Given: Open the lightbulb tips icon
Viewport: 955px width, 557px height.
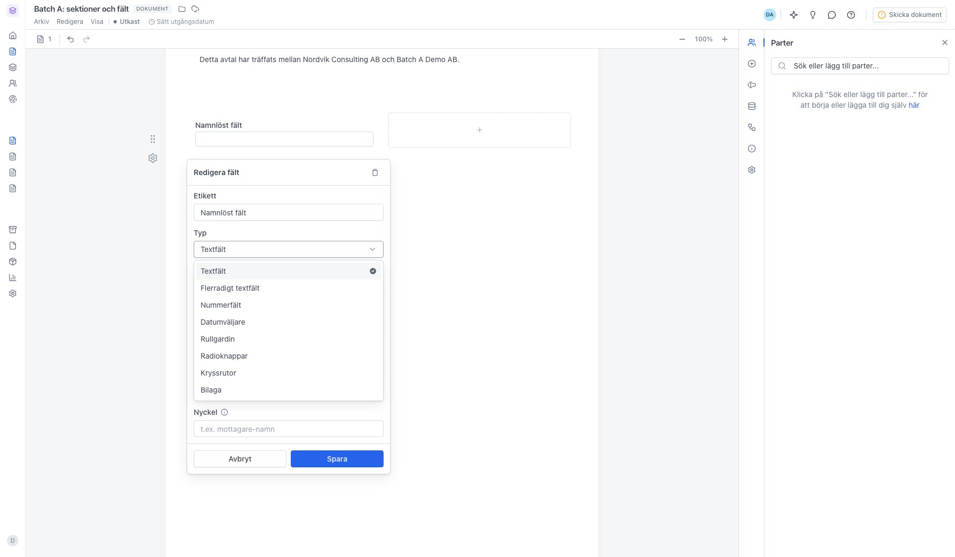Looking at the screenshot, I should point(813,15).
